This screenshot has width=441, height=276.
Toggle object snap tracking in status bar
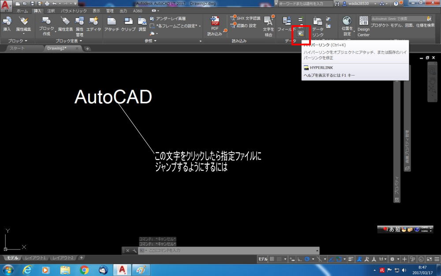pyautogui.click(x=332, y=259)
